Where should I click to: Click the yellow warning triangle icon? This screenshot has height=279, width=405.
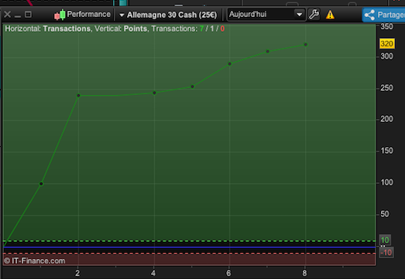(x=330, y=15)
